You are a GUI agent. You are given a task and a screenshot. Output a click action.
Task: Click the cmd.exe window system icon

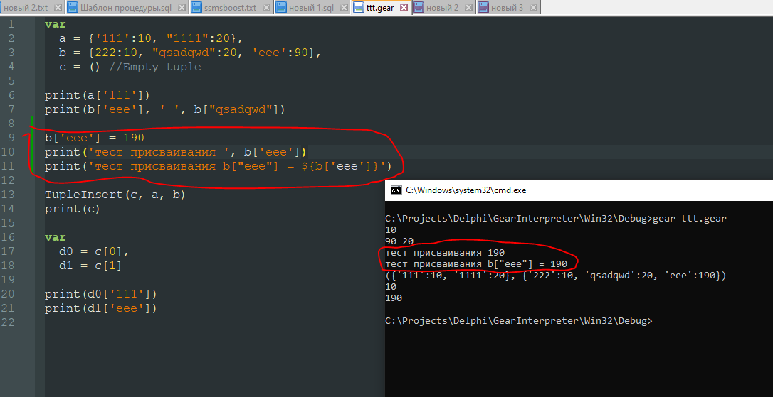pyautogui.click(x=396, y=190)
